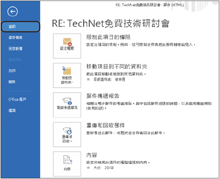
Task: Go back using the circled arrow
Action: [x=12, y=11]
